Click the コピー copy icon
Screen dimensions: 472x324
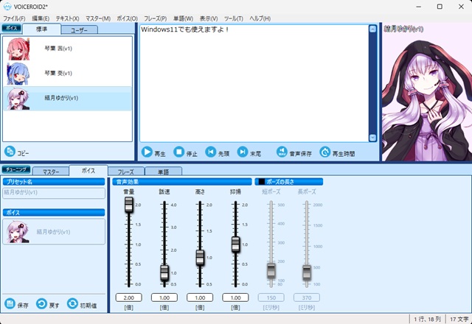10,151
